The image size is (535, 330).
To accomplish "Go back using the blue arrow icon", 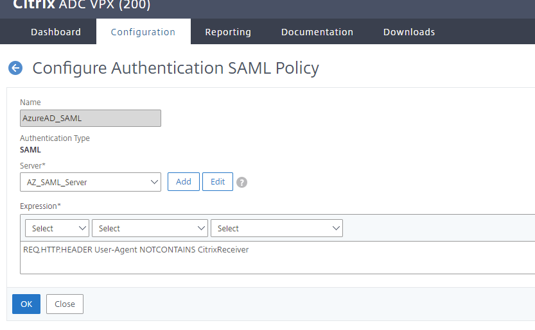I will 15,68.
